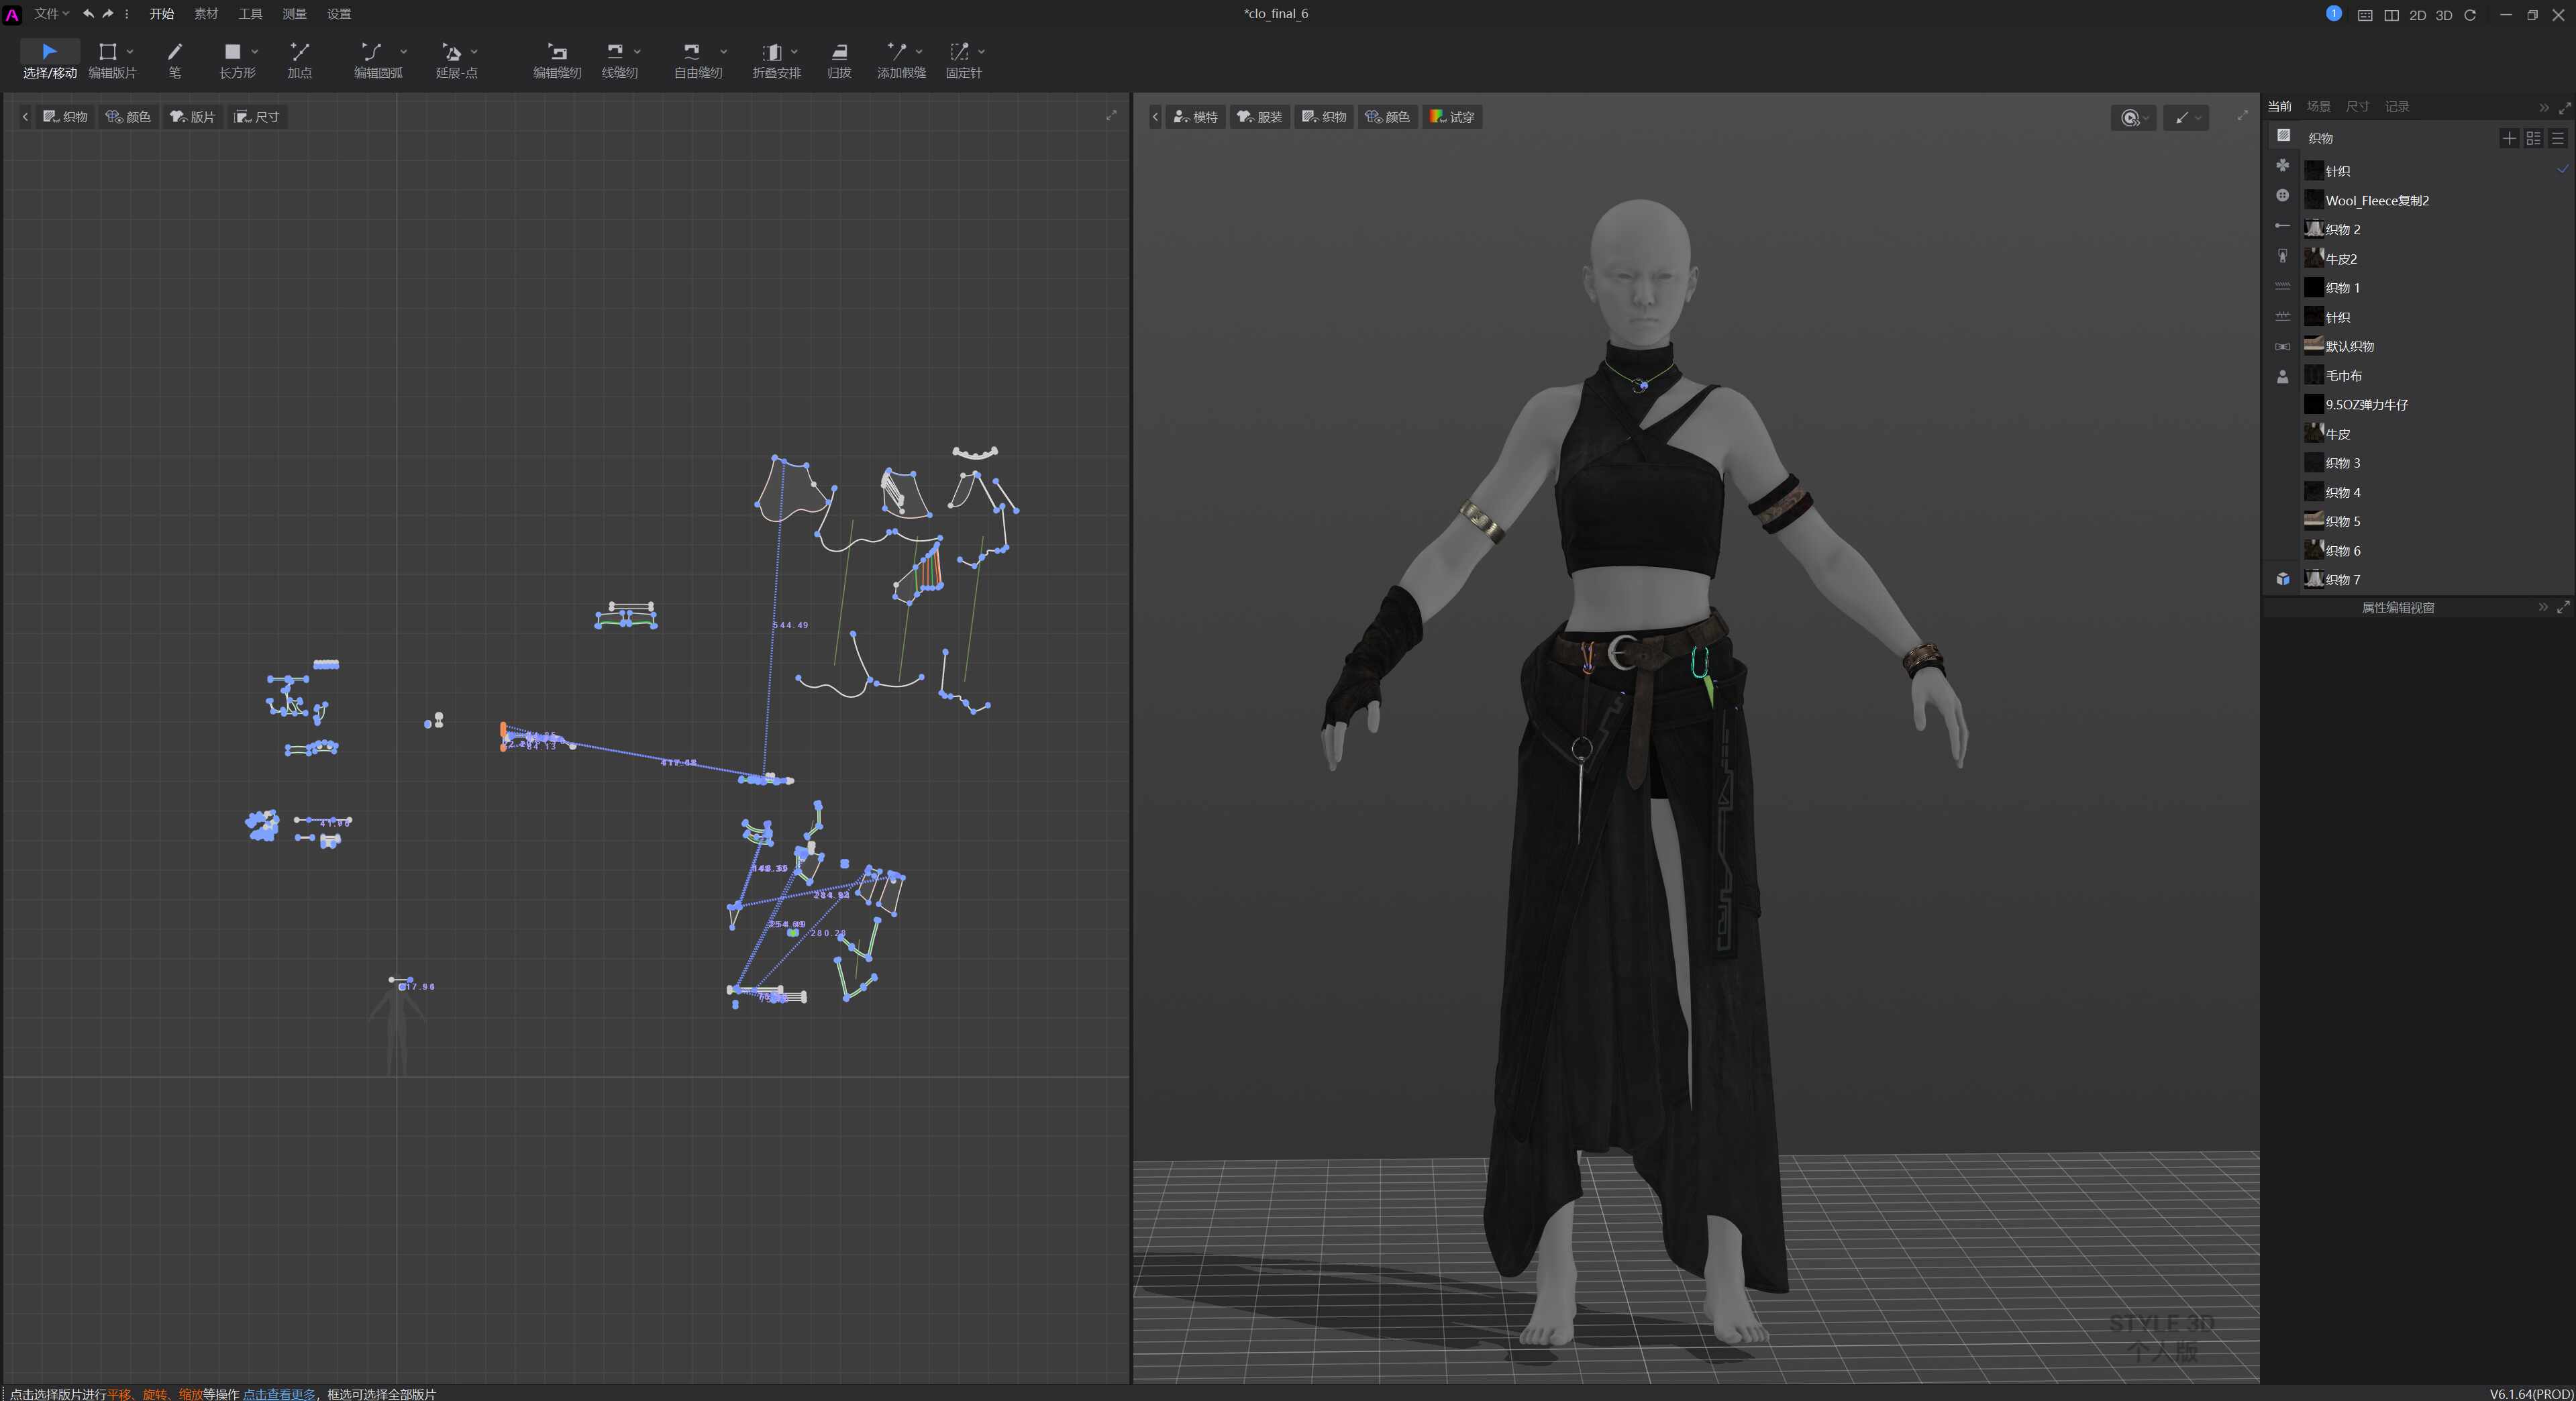2576x1401 pixels.
Task: Switch to 3D-only window layout
Action: click(2444, 15)
